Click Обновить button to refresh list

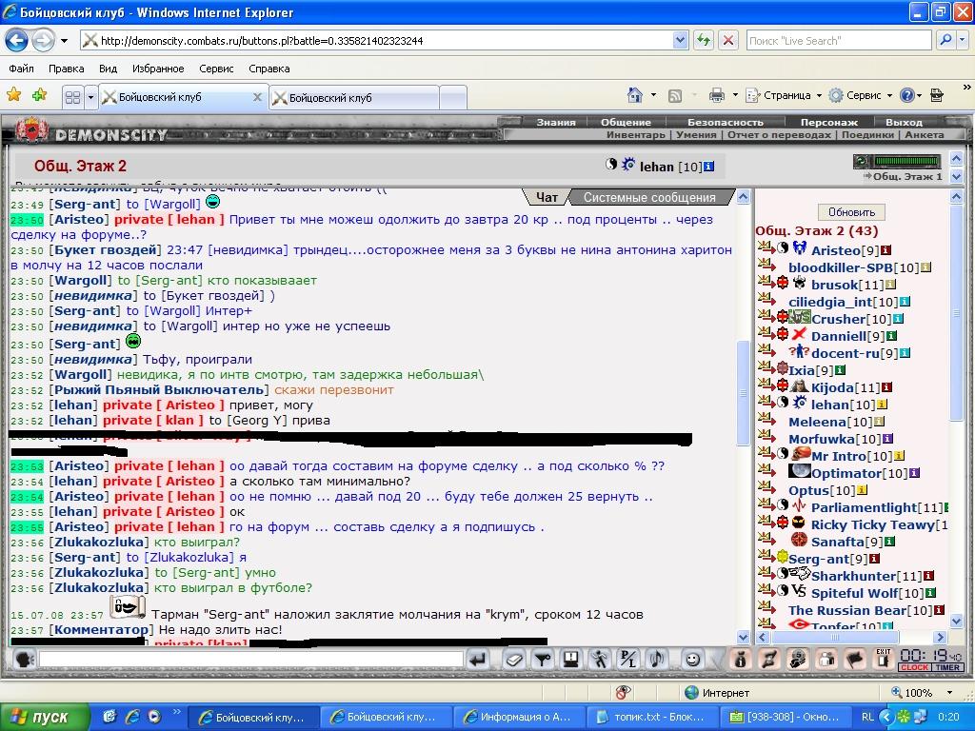pyautogui.click(x=851, y=212)
